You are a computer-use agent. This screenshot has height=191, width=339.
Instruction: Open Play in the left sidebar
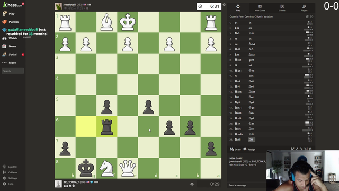[x=8, y=14]
